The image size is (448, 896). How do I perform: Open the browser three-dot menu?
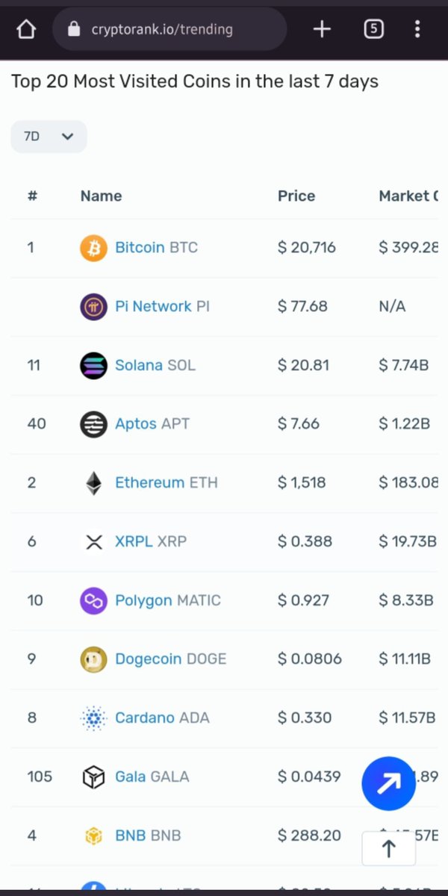[417, 29]
